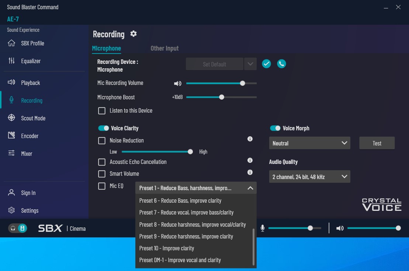The width and height of the screenshot is (409, 271).
Task: Adjust Mic Recording Volume slider
Action: pos(221,83)
